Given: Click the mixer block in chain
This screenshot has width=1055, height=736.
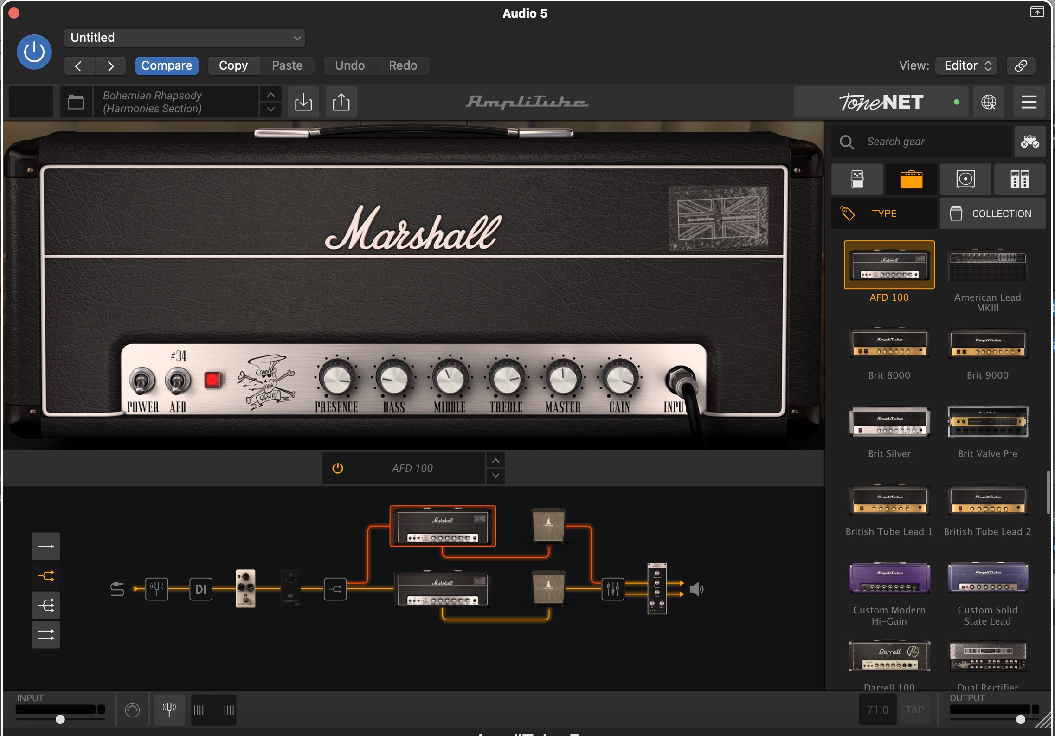Looking at the screenshot, I should 613,589.
